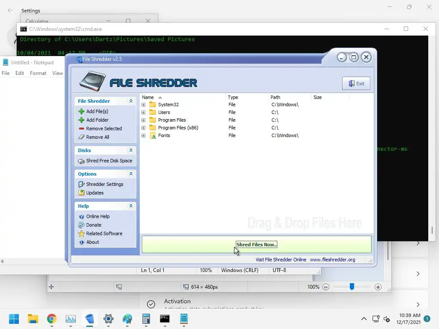The image size is (439, 329).
Task: Click the Updates box icon
Action: click(x=81, y=193)
